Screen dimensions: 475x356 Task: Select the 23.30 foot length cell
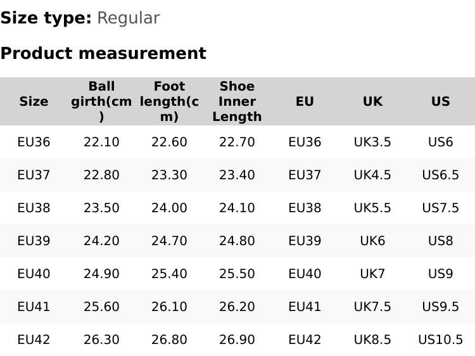pos(169,175)
